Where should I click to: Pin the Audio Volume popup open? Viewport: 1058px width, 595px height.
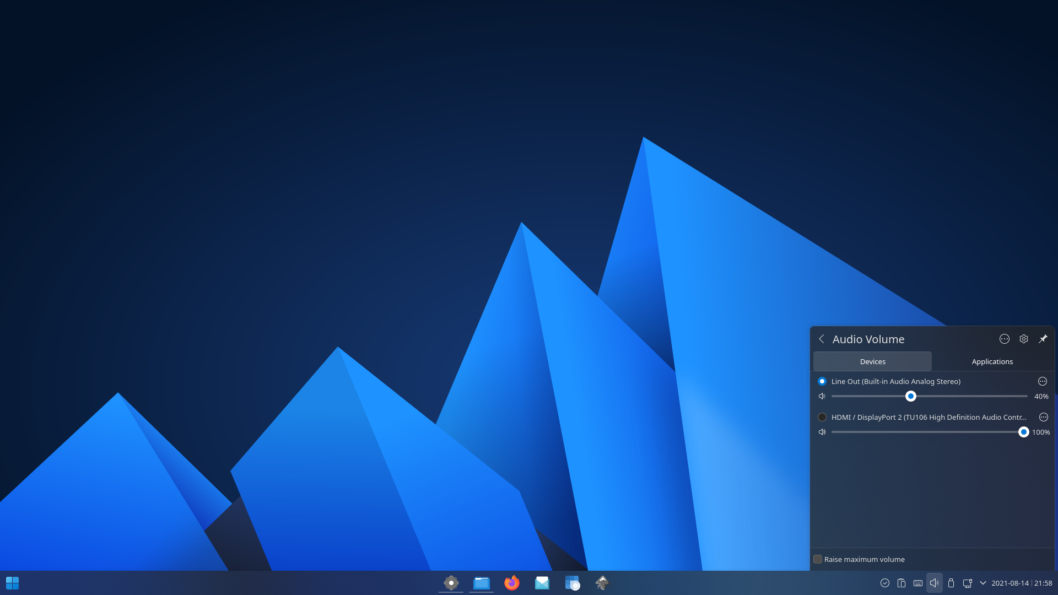point(1043,339)
